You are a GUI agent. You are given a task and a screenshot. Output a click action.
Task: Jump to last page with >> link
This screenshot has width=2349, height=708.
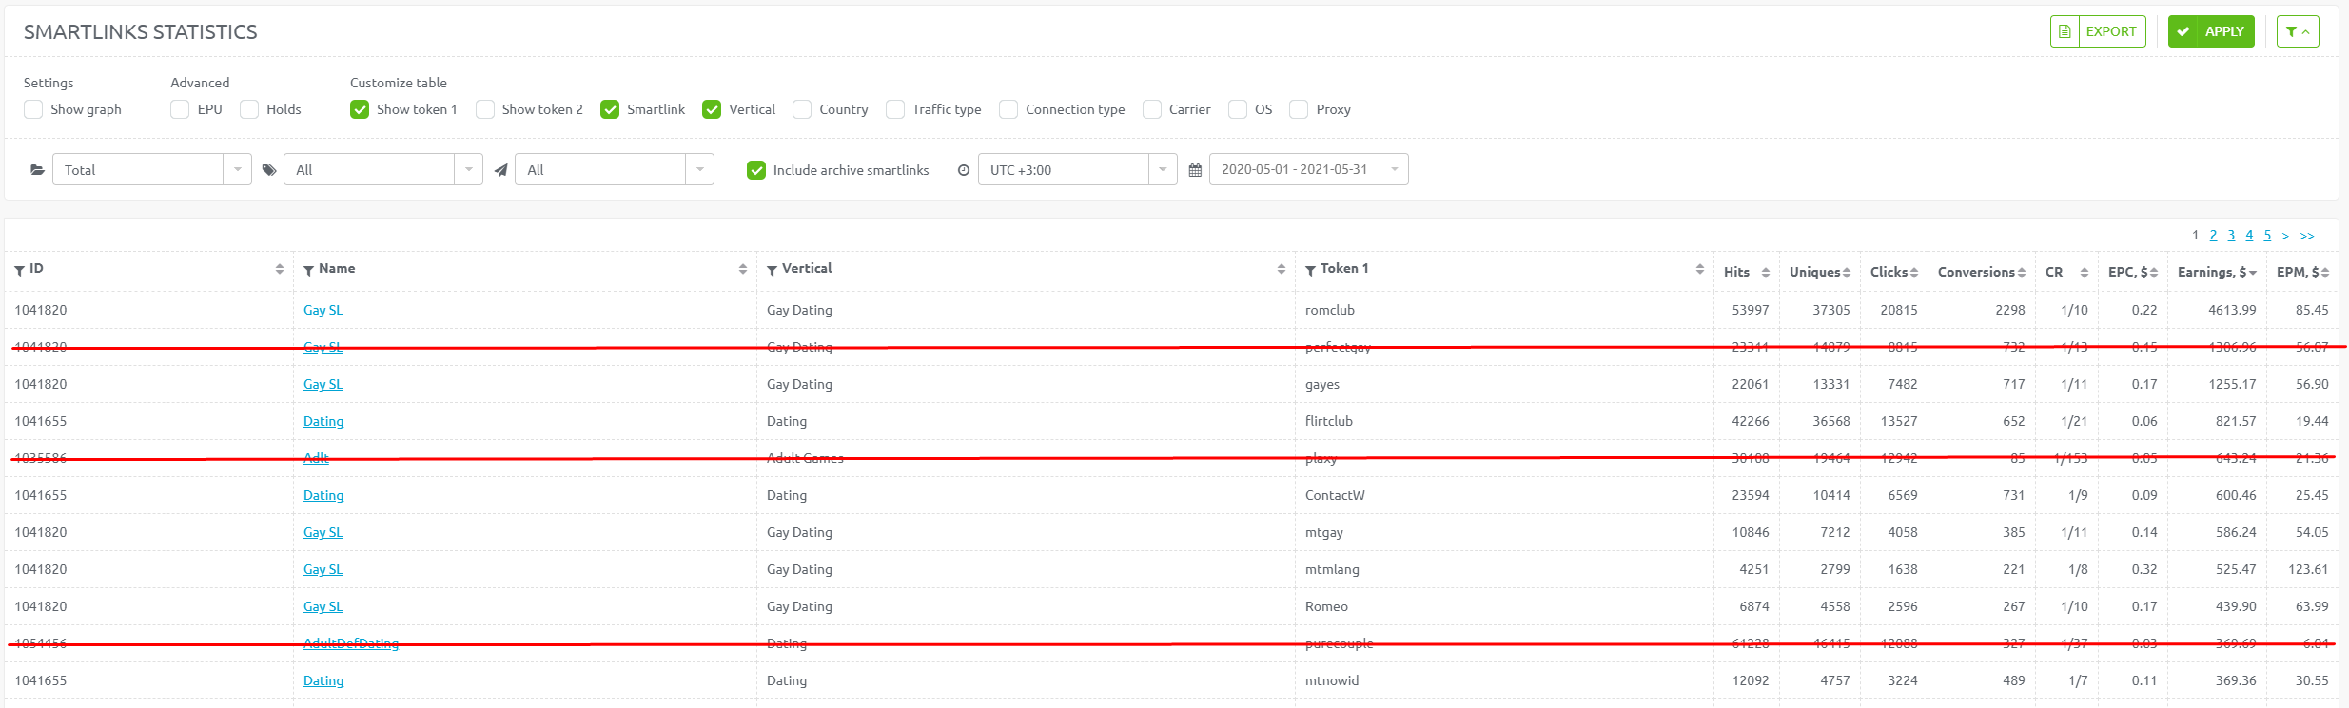(2307, 235)
